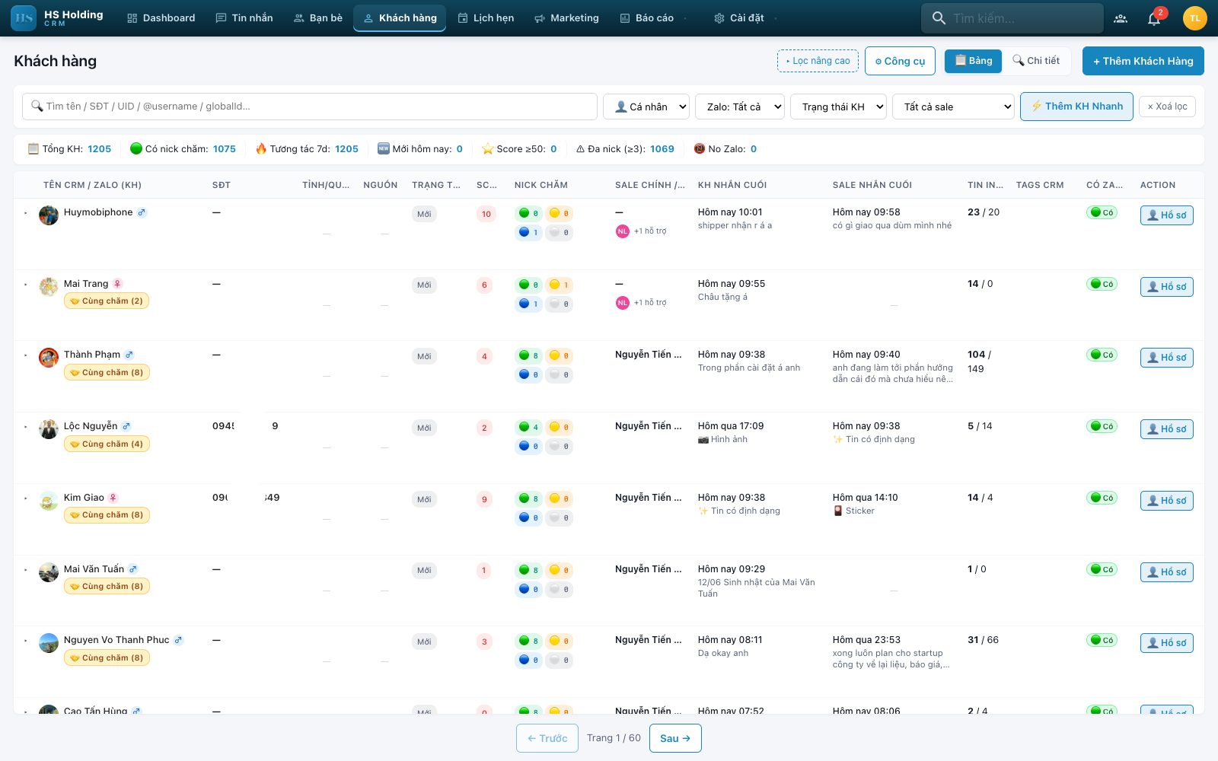This screenshot has height=761, width=1218.
Task: Click the NL support badge for Mai Trang
Action: 623,303
